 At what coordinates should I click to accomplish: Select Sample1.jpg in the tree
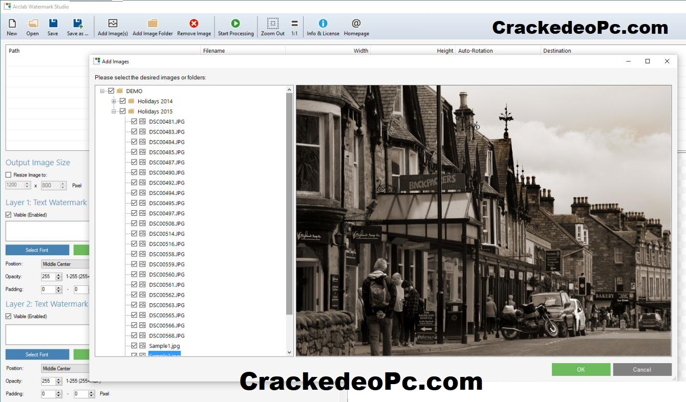coord(164,346)
